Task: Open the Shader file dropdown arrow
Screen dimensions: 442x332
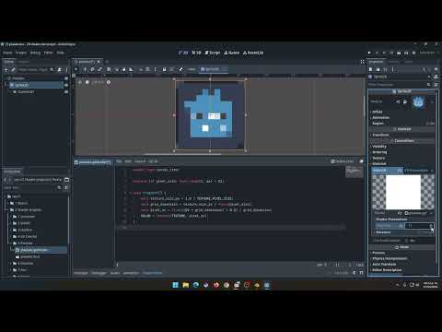Action: coord(431,213)
